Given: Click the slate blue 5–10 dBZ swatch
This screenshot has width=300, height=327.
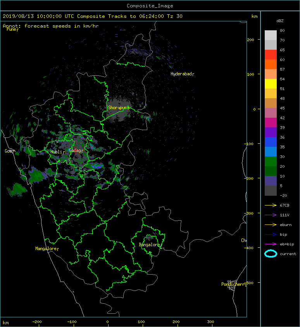Looking at the screenshot, I should (x=271, y=181).
